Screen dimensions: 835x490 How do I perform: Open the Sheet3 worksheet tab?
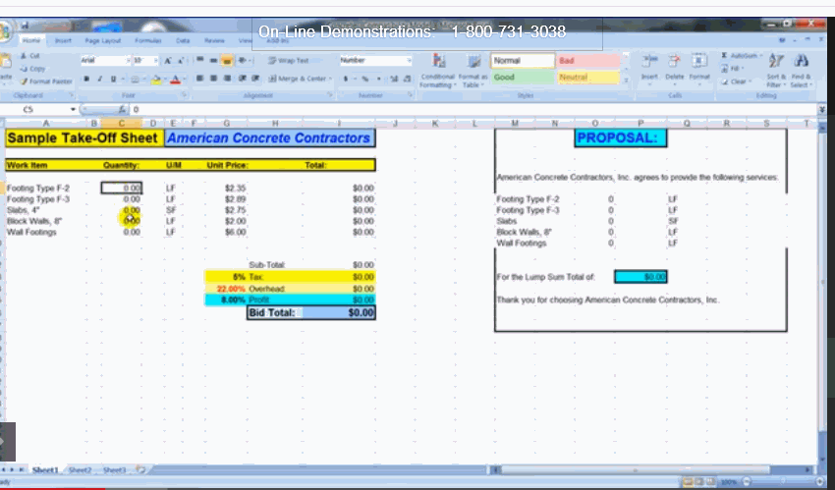click(x=115, y=470)
